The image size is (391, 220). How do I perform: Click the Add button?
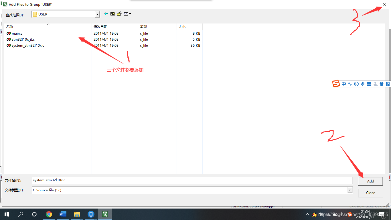pos(370,181)
